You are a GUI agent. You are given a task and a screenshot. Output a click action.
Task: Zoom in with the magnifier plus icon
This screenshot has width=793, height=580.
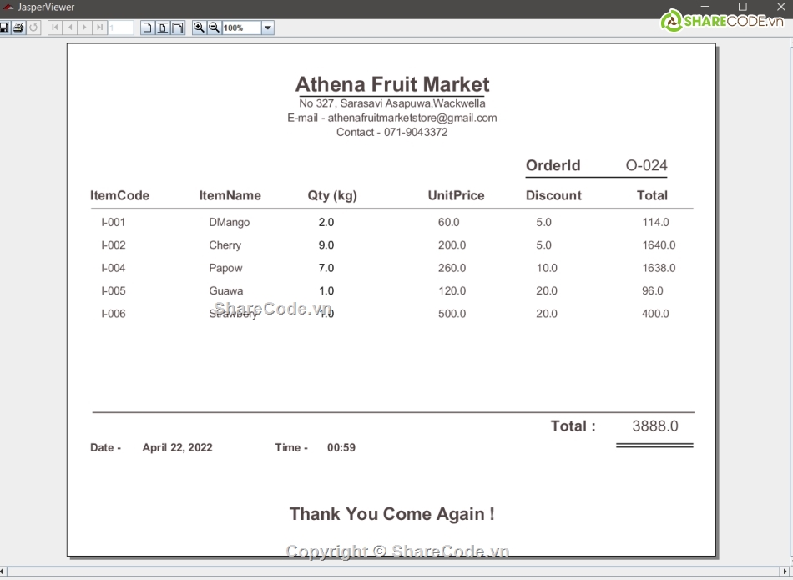point(199,28)
